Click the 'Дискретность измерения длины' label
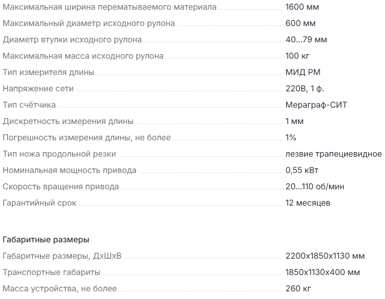This screenshot has width=385, height=299. 68,121
